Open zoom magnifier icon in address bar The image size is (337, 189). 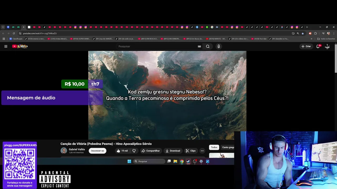coord(298,33)
